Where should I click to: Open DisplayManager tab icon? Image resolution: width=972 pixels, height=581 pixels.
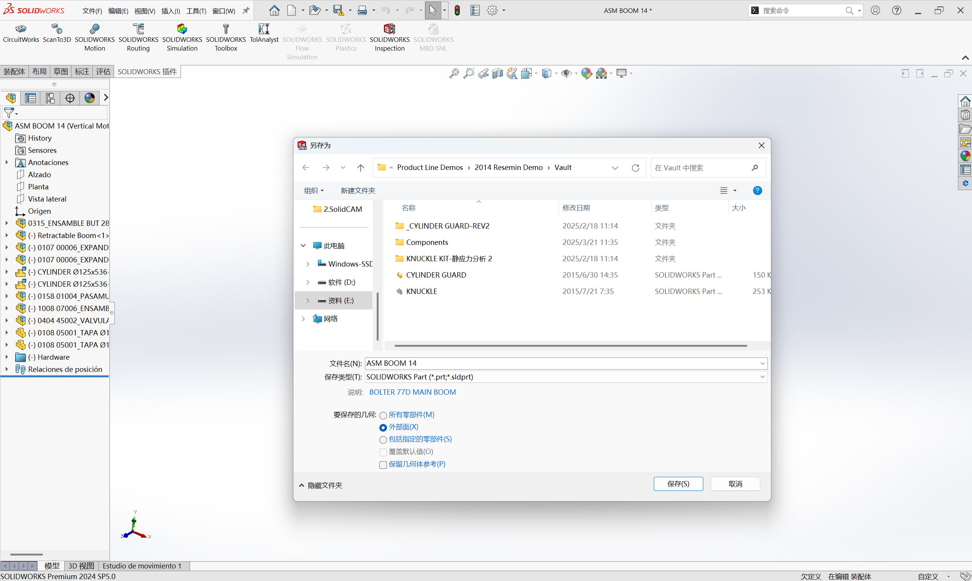coord(90,97)
